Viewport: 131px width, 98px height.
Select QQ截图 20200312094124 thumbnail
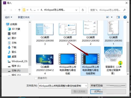point(45,60)
